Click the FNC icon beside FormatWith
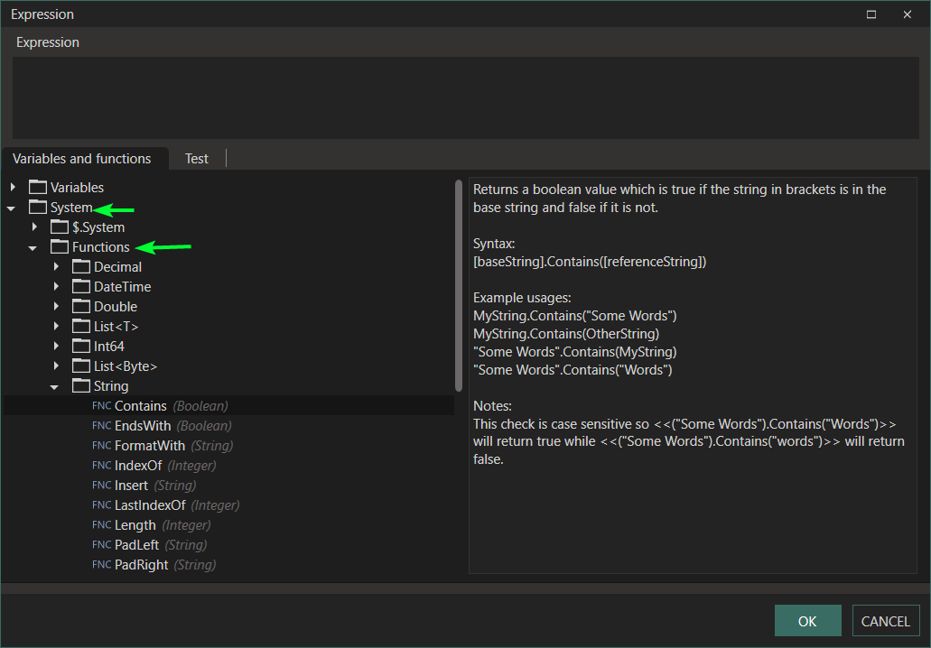 [x=101, y=446]
